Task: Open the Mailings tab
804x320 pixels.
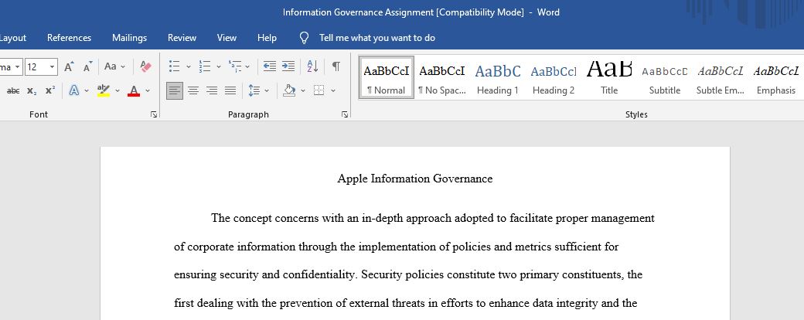Action: tap(129, 37)
